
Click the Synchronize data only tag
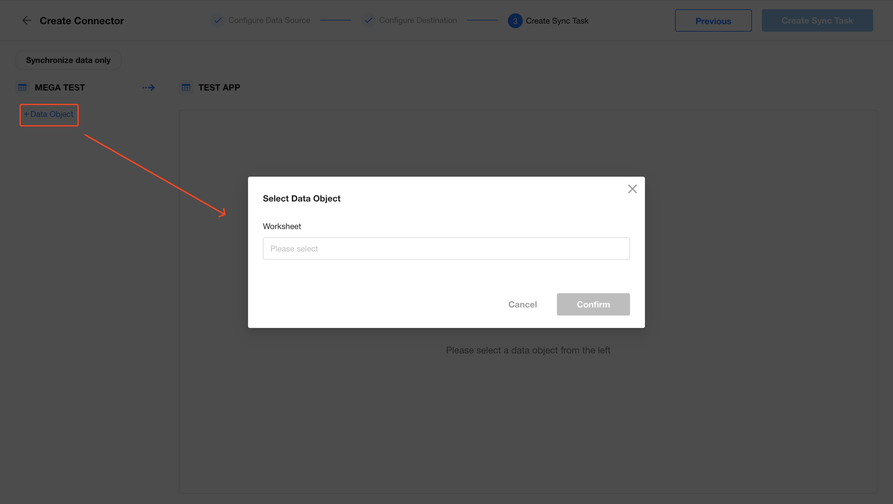pos(68,60)
